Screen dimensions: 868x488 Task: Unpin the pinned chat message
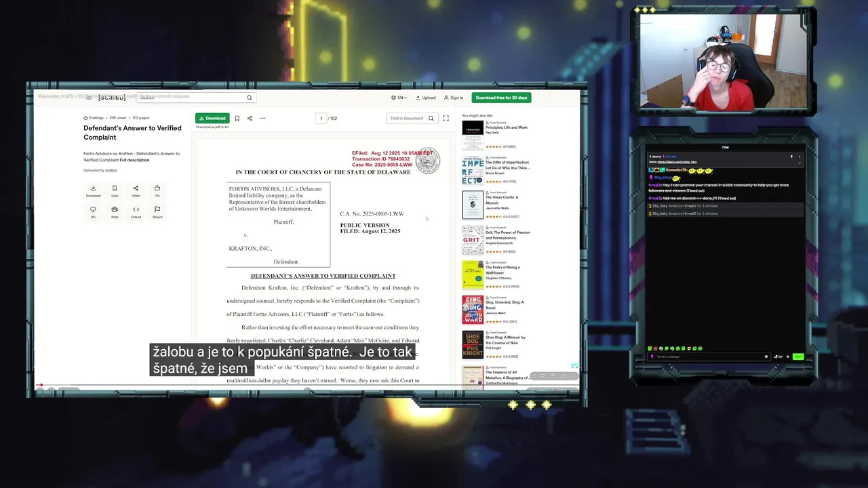point(791,157)
